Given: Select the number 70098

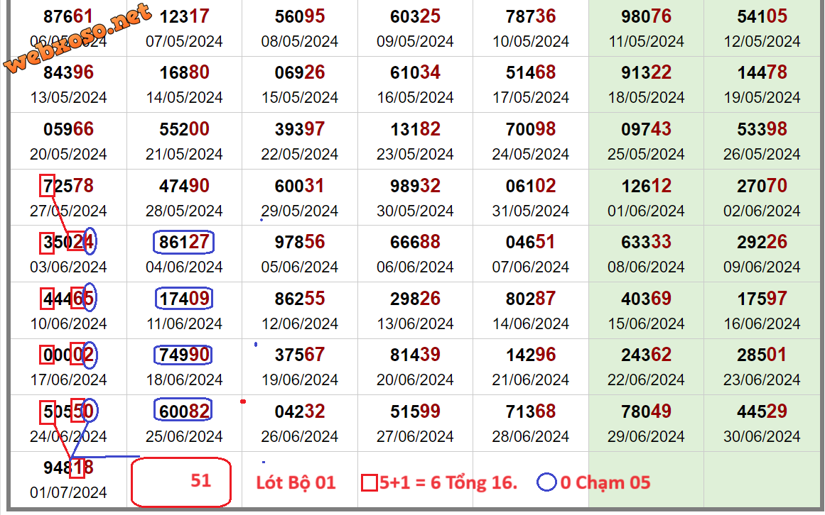Looking at the screenshot, I should tap(531, 129).
